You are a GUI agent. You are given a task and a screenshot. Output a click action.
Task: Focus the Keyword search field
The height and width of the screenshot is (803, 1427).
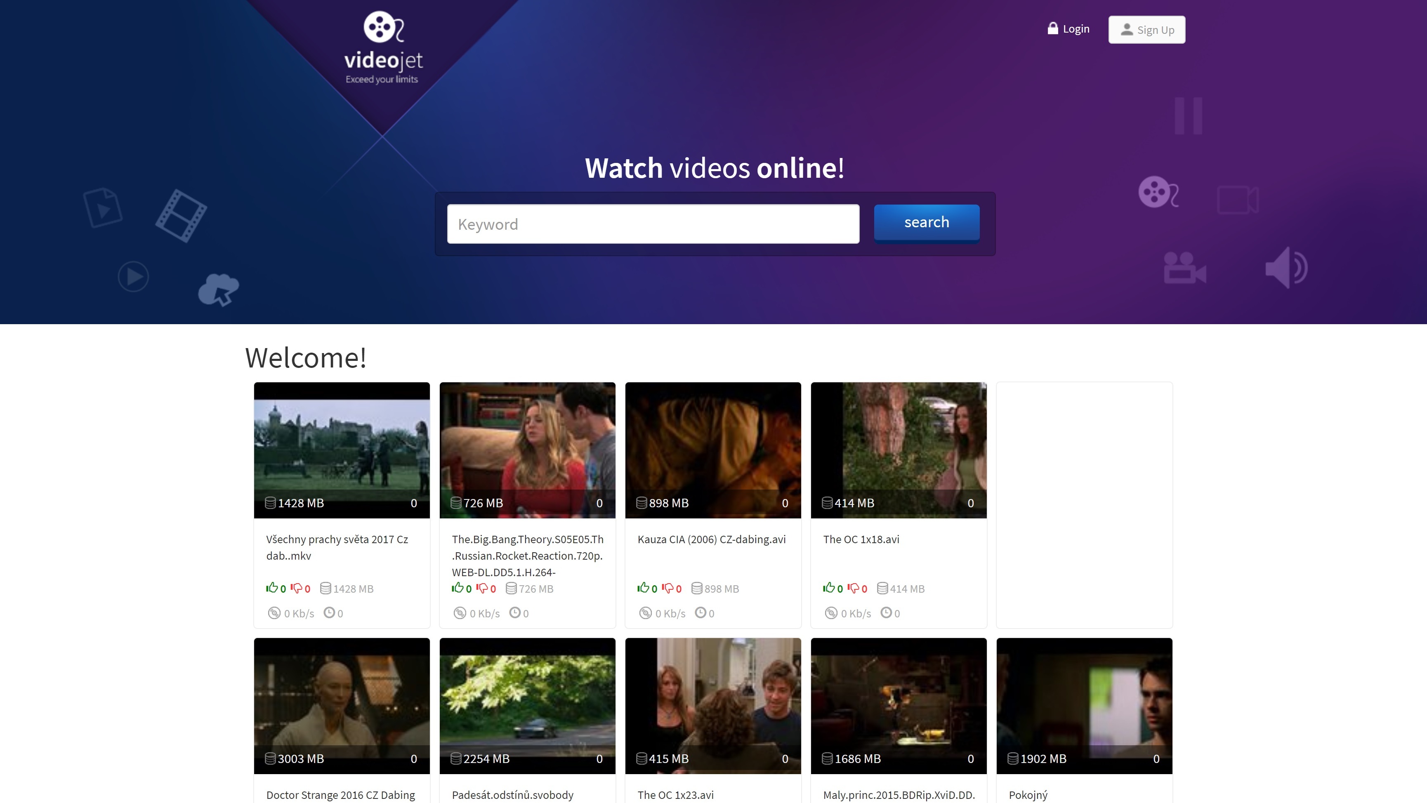click(x=653, y=224)
